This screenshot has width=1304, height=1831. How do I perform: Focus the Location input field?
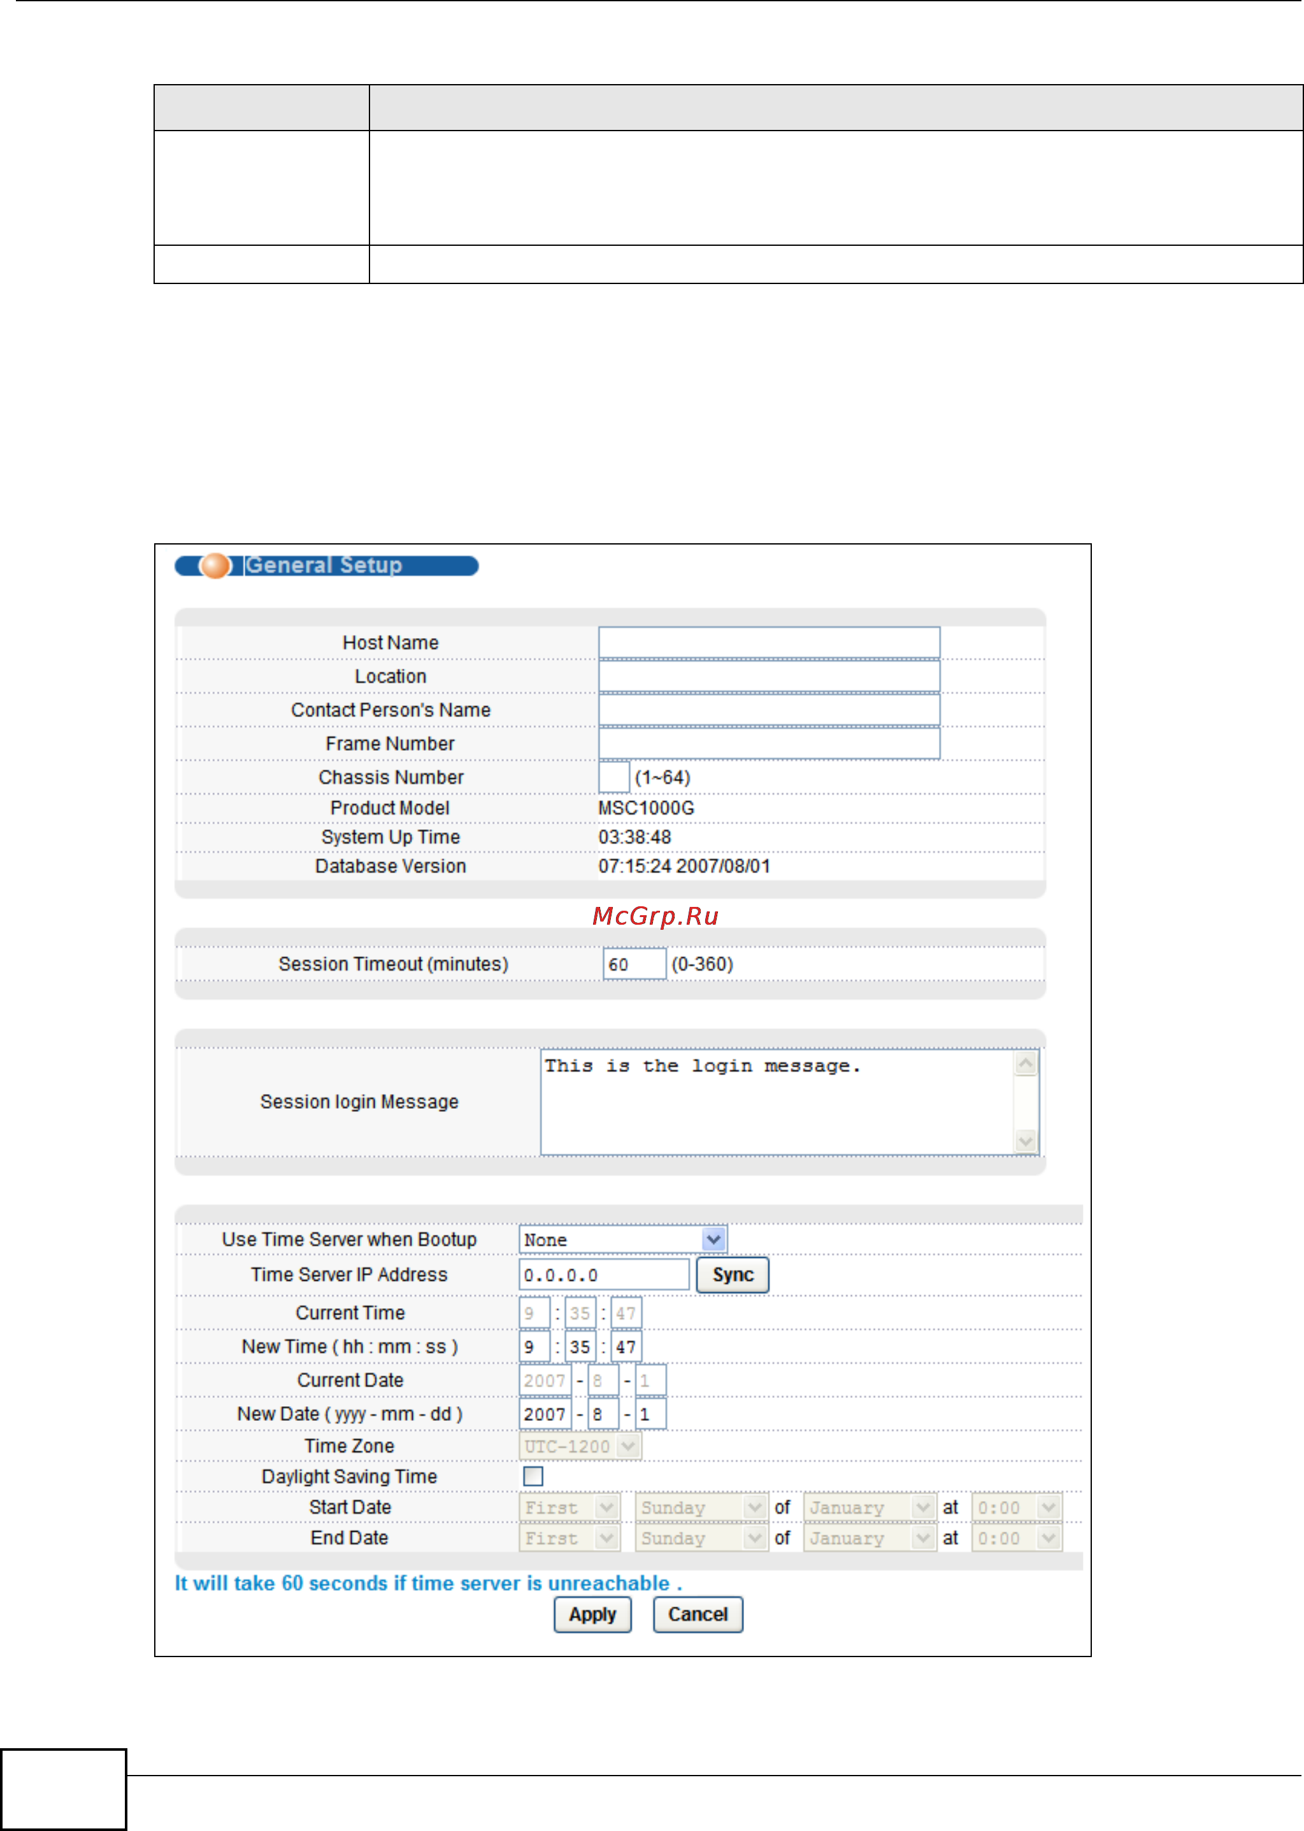click(768, 676)
